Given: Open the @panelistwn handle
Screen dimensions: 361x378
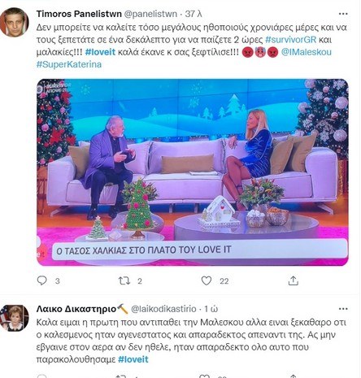Looking at the screenshot, I should [150, 14].
